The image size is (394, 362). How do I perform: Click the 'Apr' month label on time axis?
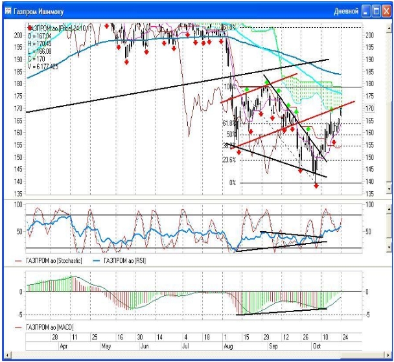[64, 346]
